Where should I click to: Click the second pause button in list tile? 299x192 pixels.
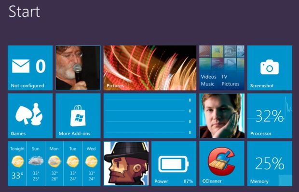pyautogui.click(x=190, y=111)
